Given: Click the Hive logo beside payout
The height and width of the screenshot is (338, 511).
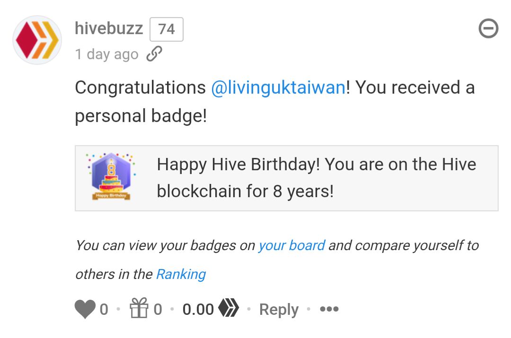Looking at the screenshot, I should pos(229,307).
